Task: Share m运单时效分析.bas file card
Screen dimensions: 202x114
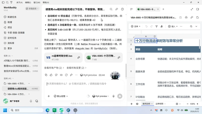Action: [79, 58]
